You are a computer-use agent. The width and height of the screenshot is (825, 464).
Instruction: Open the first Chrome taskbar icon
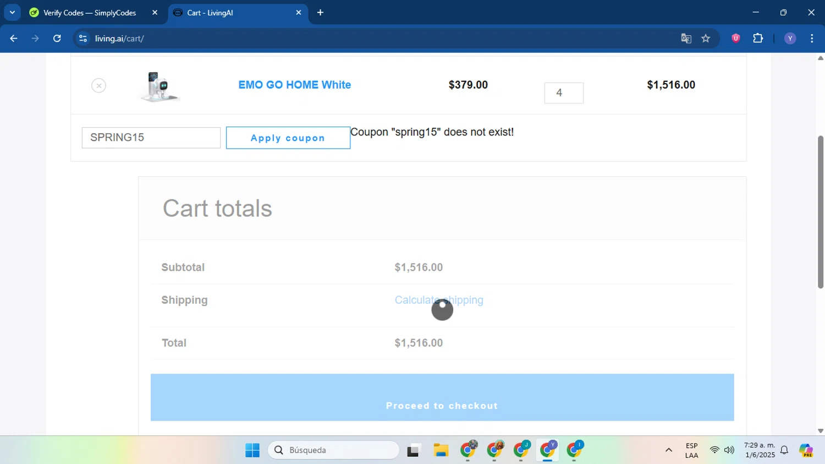(x=468, y=450)
